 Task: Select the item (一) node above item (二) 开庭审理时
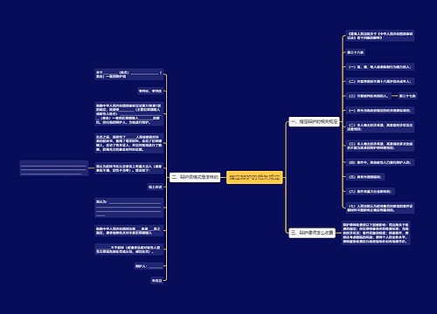(380, 67)
